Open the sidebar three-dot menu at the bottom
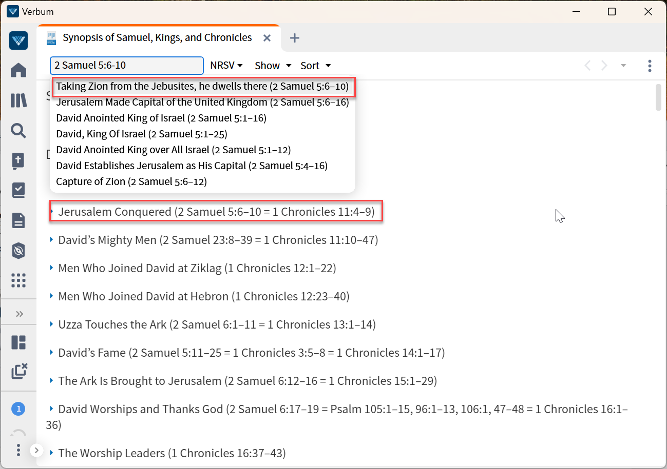 point(18,450)
